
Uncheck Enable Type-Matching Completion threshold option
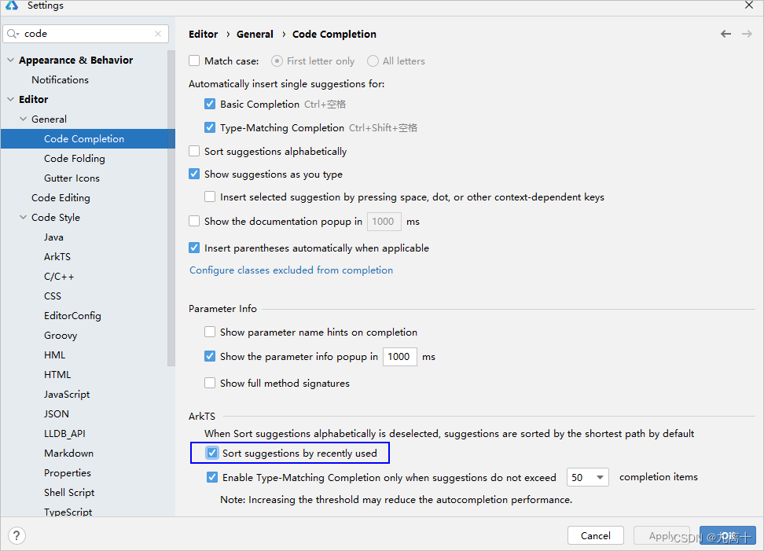(x=212, y=477)
